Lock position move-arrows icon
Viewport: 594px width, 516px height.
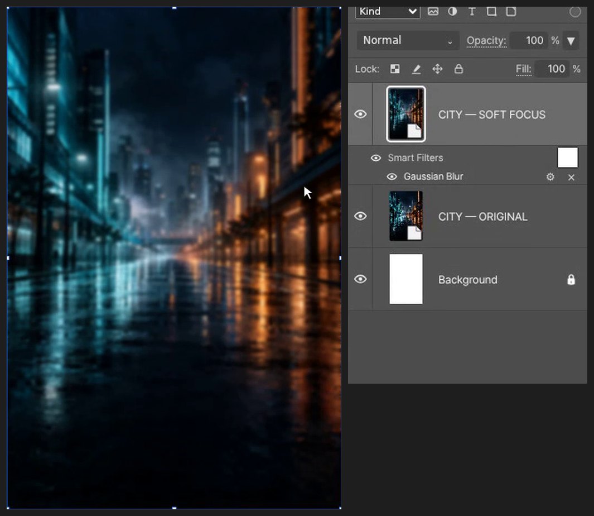437,69
